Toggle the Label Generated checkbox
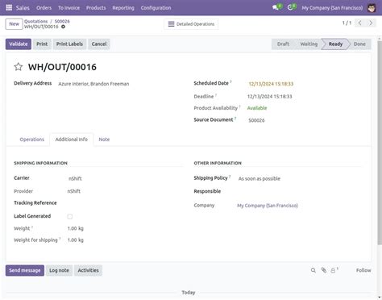 (70, 216)
